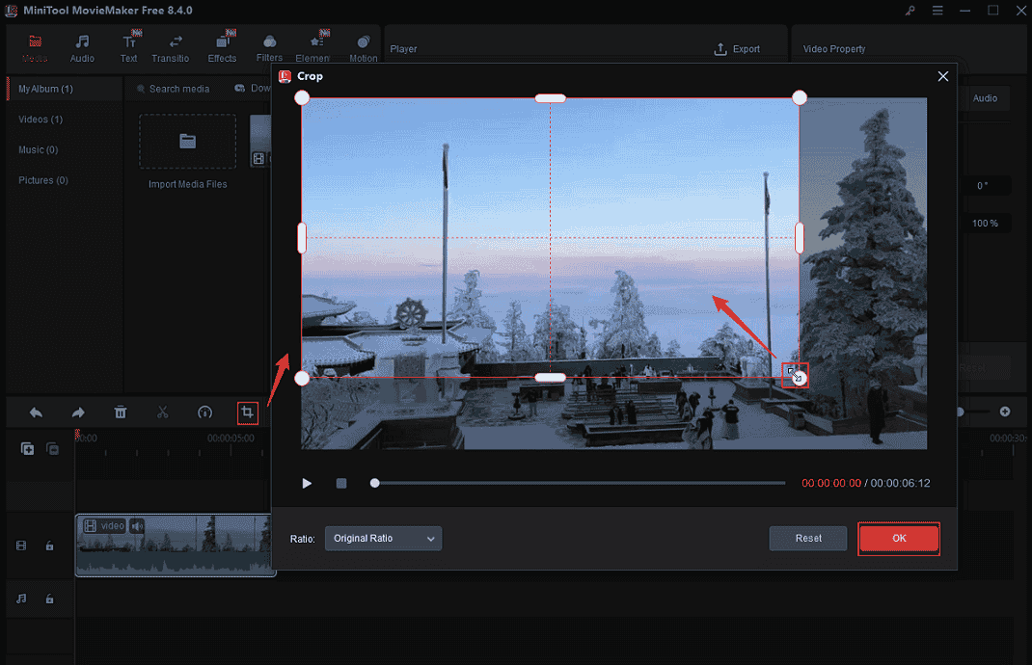The image size is (1032, 665).
Task: Lock the audio track
Action: (x=48, y=598)
